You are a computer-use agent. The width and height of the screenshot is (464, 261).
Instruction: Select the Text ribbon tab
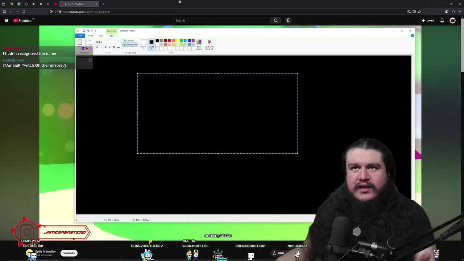pos(112,36)
